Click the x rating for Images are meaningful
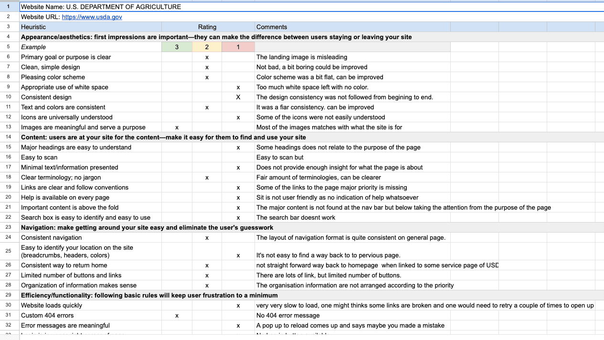The image size is (604, 340). tap(177, 127)
